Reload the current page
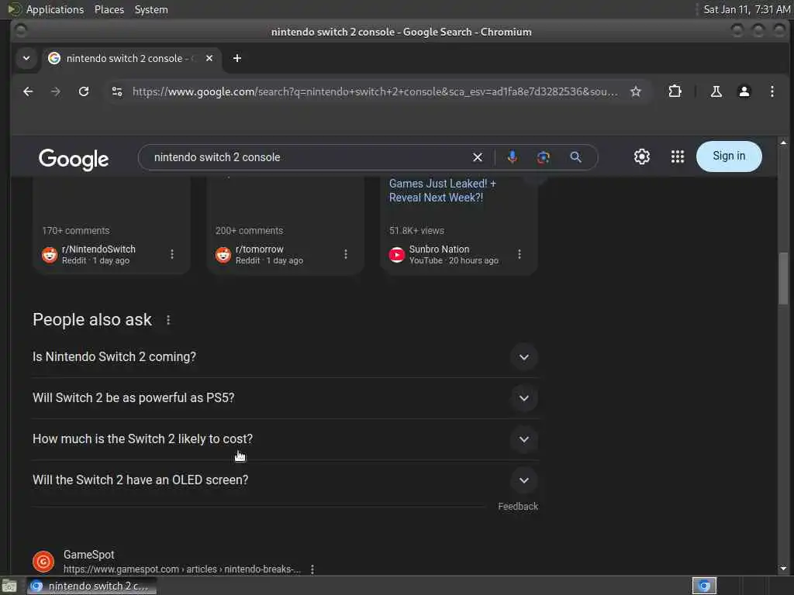This screenshot has height=595, width=794. coord(84,91)
